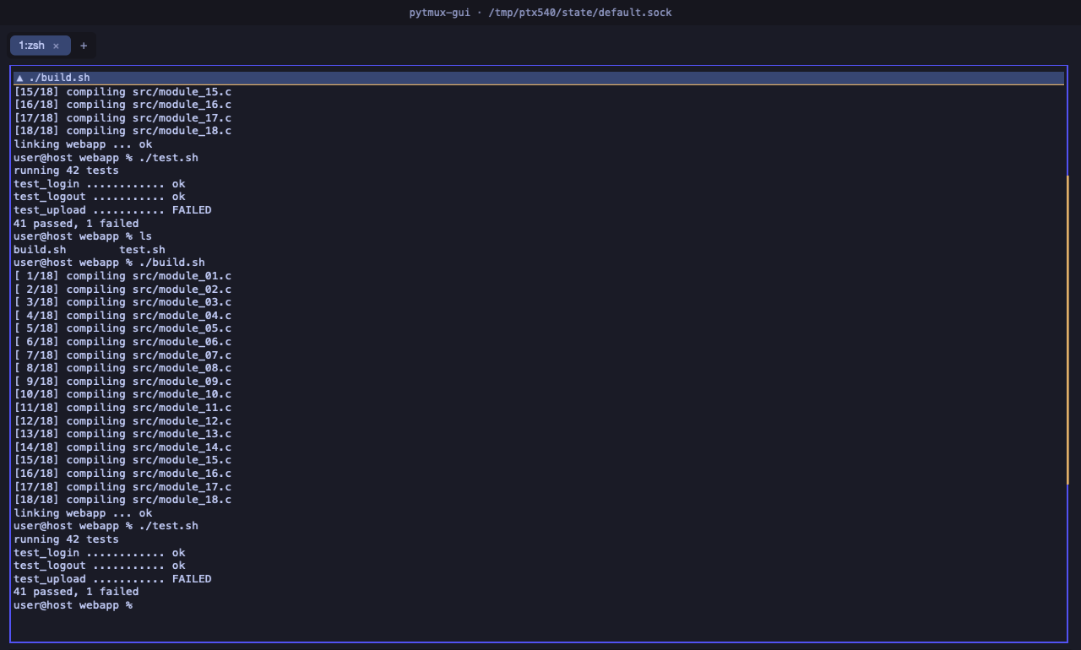1081x650 pixels.
Task: Click the "[ 8/18] compiling src/module_08.c" line
Action: point(122,368)
